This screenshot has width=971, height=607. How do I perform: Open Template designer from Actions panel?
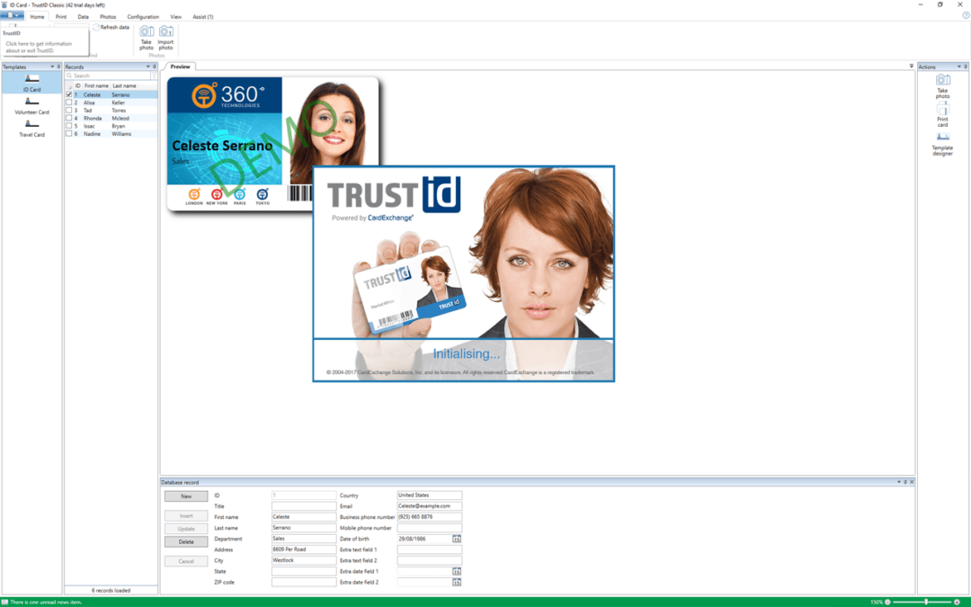[x=942, y=144]
